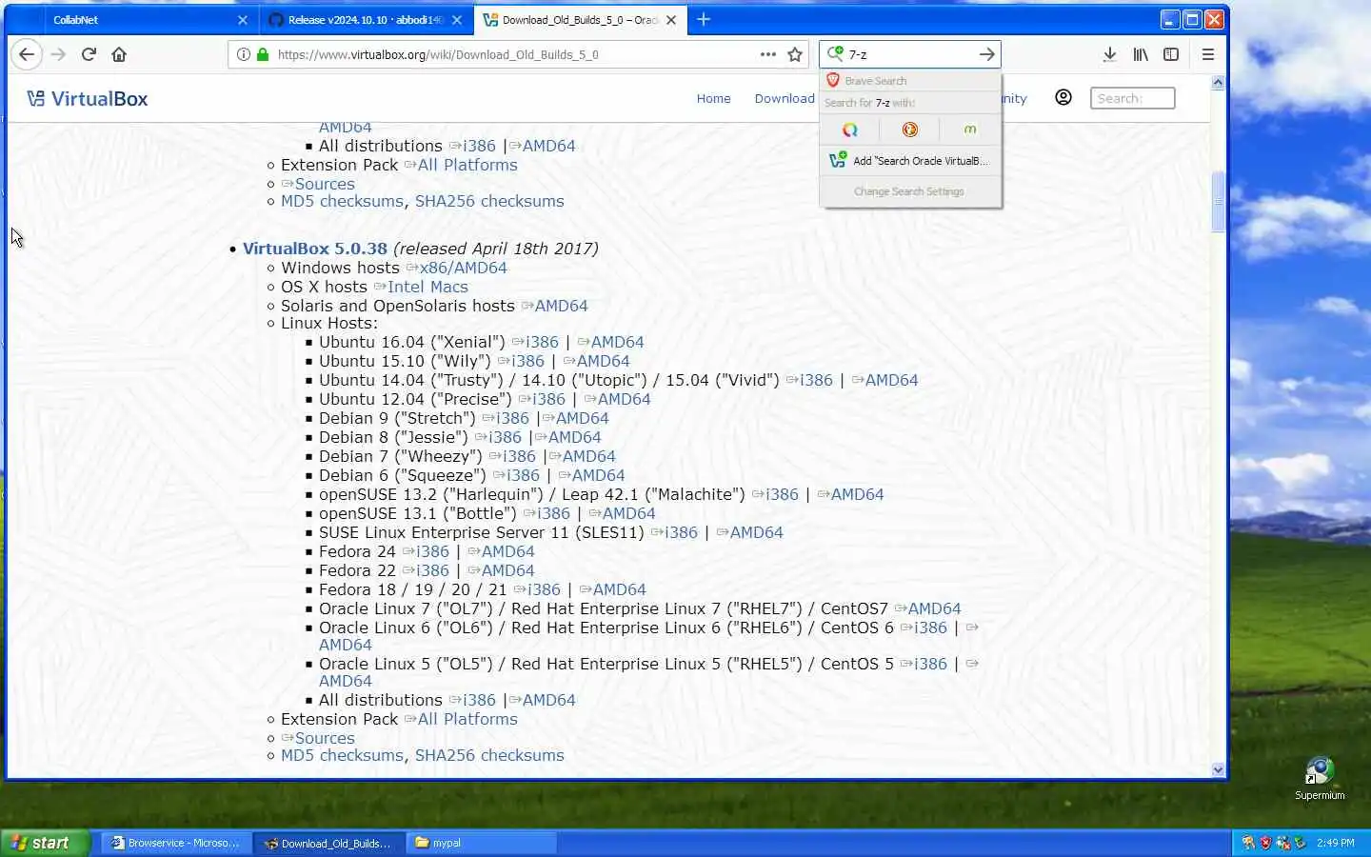Reload the current page
The height and width of the screenshot is (857, 1371).
[89, 54]
